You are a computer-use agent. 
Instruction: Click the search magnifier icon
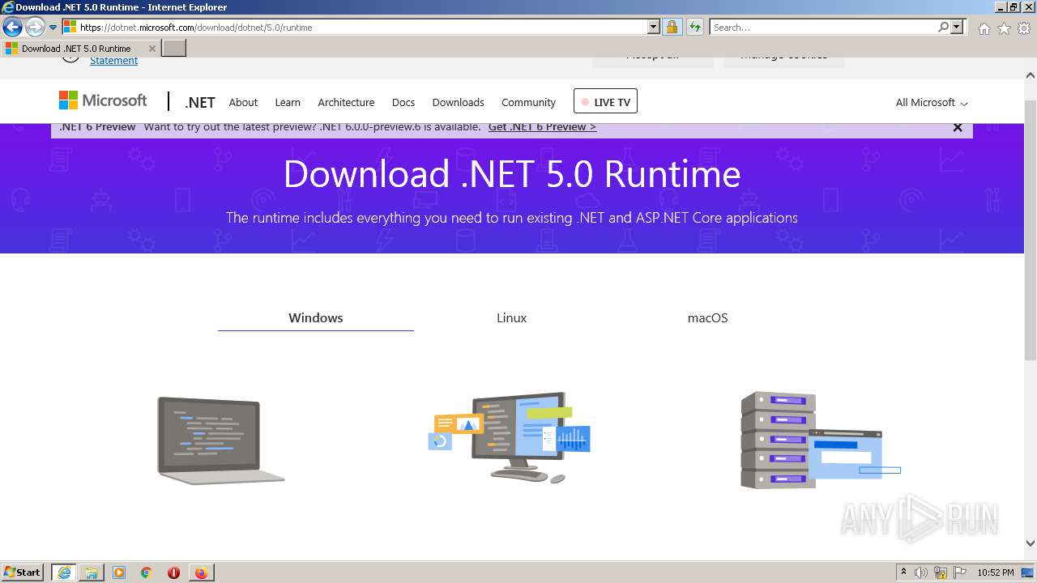point(943,28)
